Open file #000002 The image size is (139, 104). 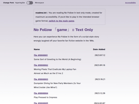click(x=41, y=65)
